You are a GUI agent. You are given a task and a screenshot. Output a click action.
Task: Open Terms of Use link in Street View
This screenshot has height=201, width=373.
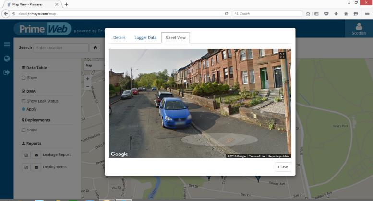[257, 156]
